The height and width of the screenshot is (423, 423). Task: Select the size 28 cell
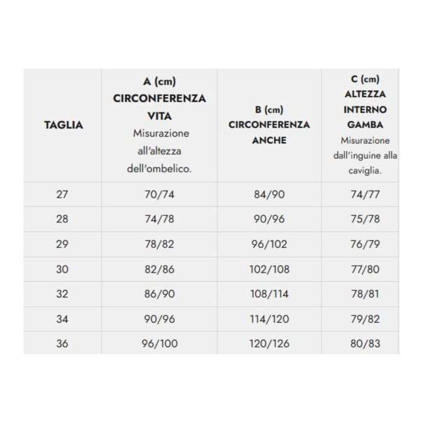(62, 219)
